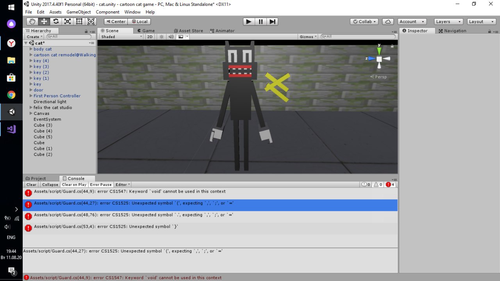Select the Hand tool
Screen dimensions: 500x281
coord(32,21)
